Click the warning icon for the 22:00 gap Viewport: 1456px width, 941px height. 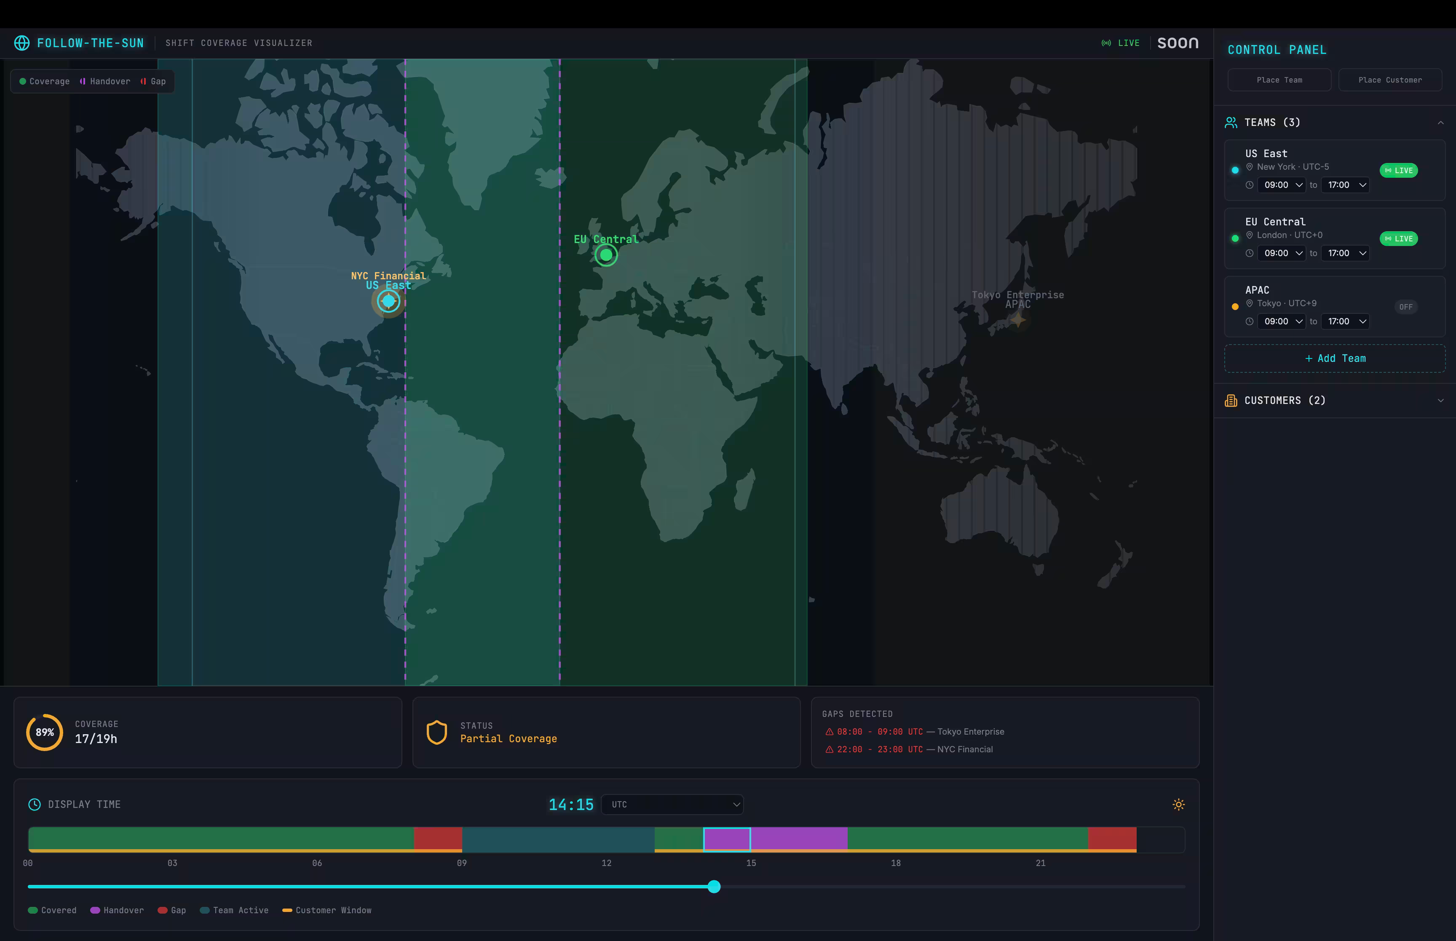pyautogui.click(x=829, y=749)
